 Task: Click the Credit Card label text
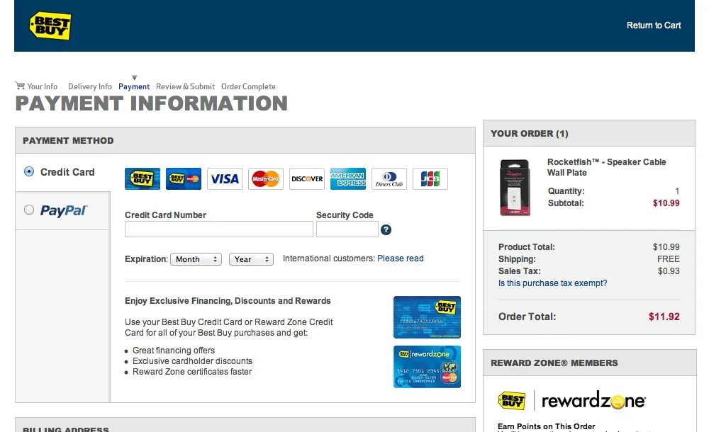tap(67, 172)
